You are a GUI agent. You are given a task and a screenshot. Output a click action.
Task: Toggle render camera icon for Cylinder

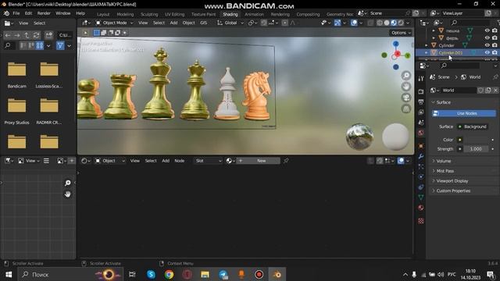[495, 45]
